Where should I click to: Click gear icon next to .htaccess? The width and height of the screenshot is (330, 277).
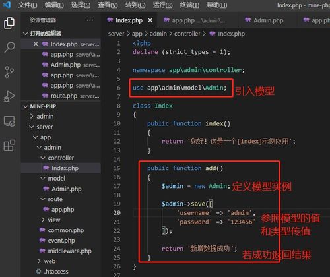click(x=38, y=271)
